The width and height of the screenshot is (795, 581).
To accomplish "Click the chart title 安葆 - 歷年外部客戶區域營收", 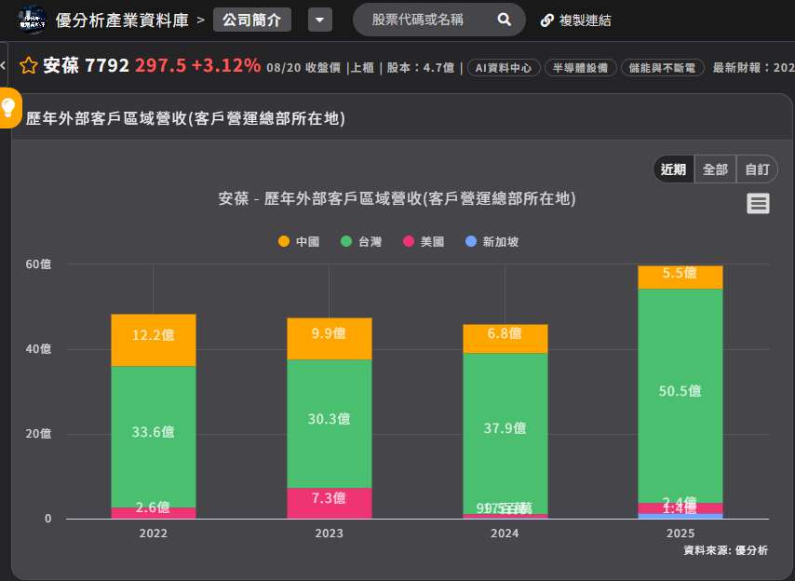I will (x=397, y=198).
